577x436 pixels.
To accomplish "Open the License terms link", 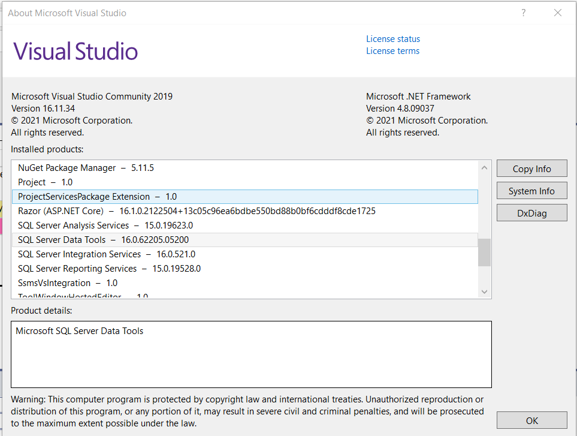I will (x=392, y=51).
